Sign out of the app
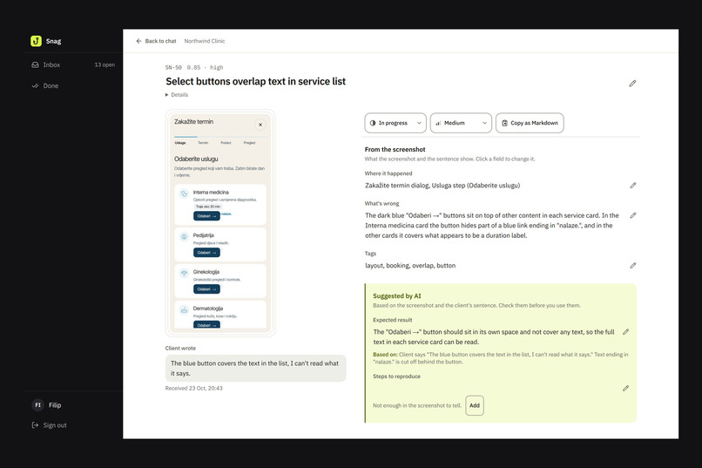 [x=50, y=425]
